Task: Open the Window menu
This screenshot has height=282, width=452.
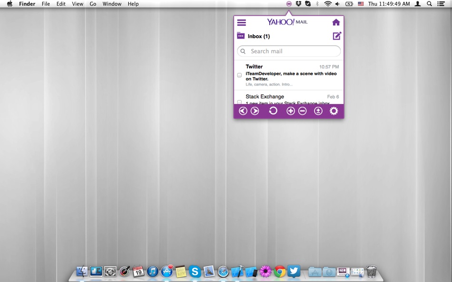Action: click(x=112, y=4)
